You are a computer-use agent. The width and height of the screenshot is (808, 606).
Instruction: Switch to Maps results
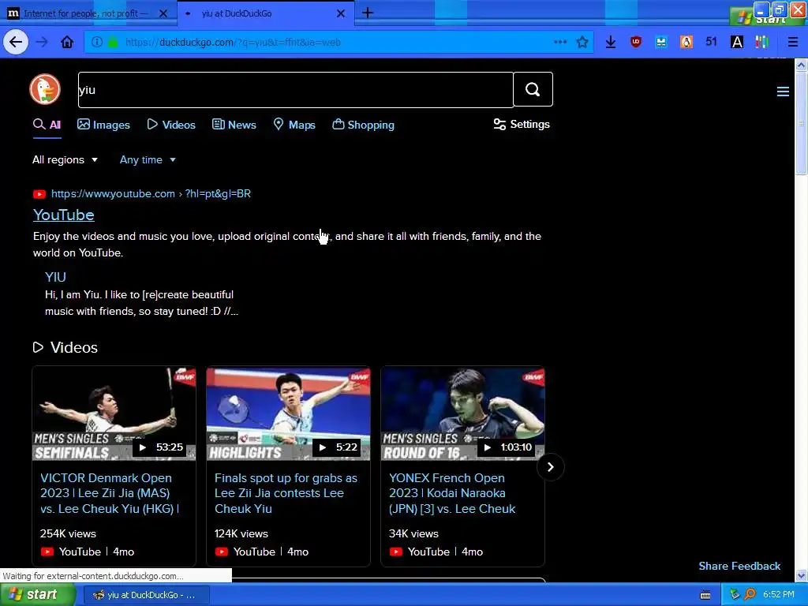click(294, 125)
